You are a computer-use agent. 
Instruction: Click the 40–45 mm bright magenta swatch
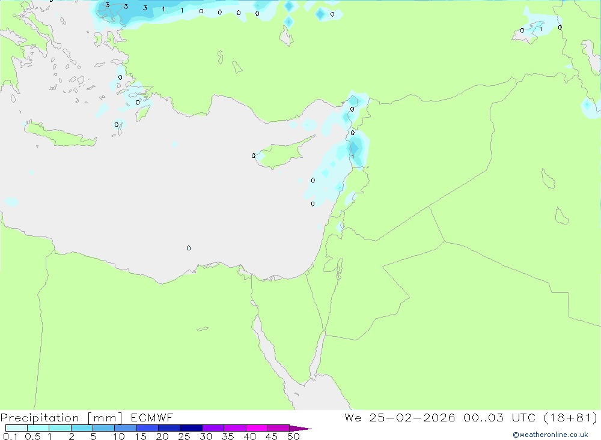coord(257,428)
